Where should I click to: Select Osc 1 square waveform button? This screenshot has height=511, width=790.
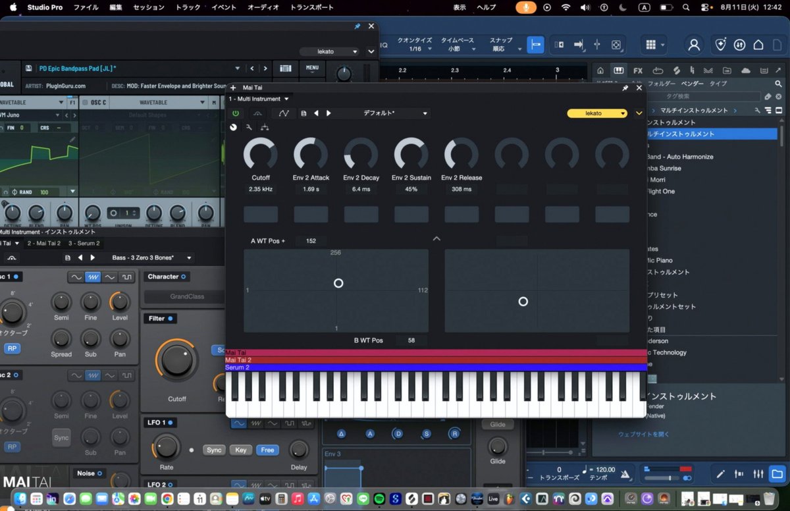point(127,277)
